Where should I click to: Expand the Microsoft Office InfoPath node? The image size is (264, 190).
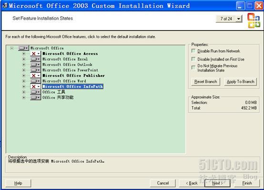(x=24, y=86)
